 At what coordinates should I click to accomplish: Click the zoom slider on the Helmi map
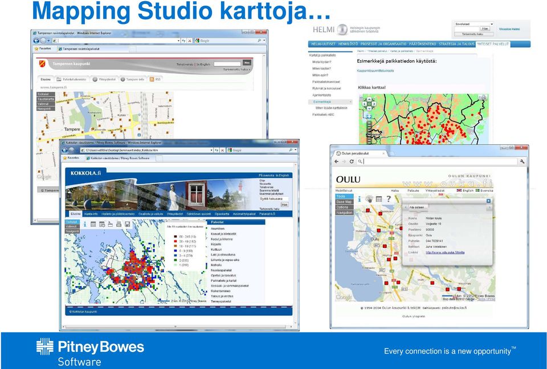tap(369, 132)
